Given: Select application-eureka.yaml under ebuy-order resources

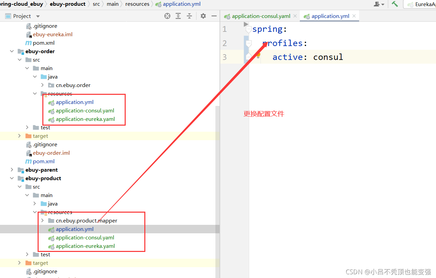Looking at the screenshot, I should point(85,119).
